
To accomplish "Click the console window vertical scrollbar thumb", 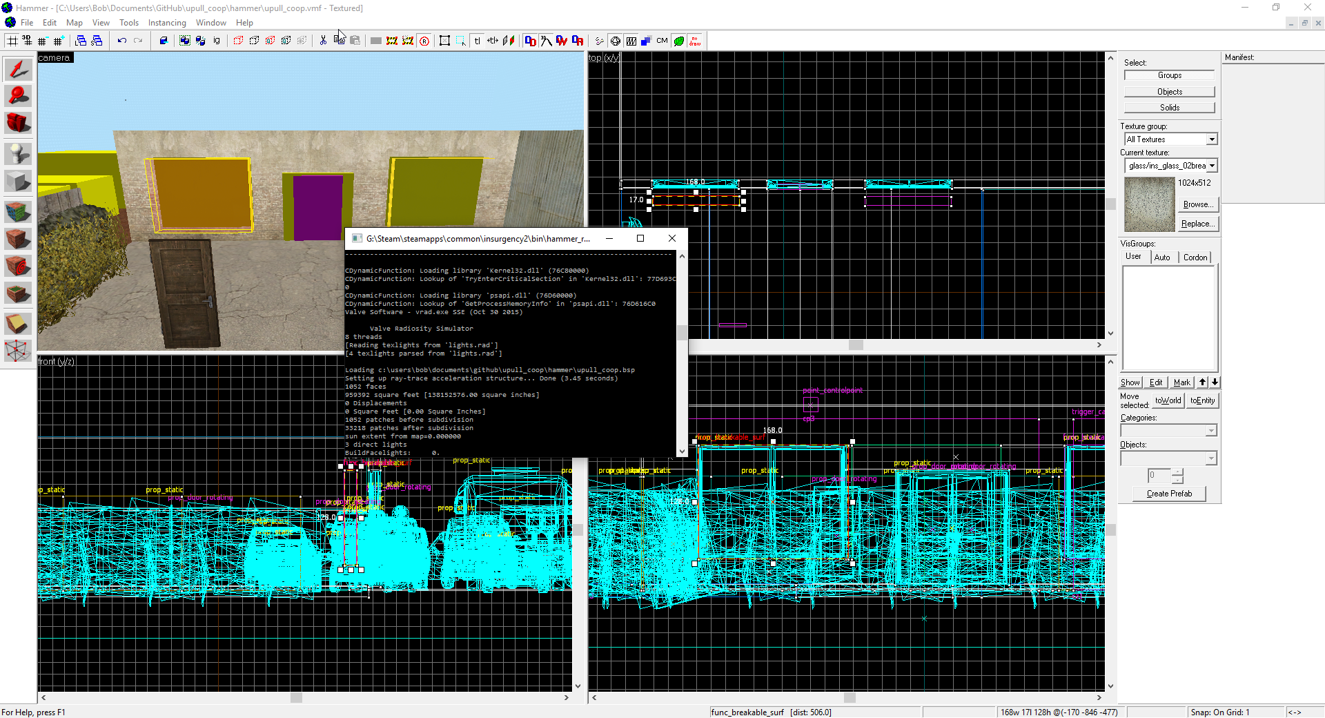I will (682, 333).
